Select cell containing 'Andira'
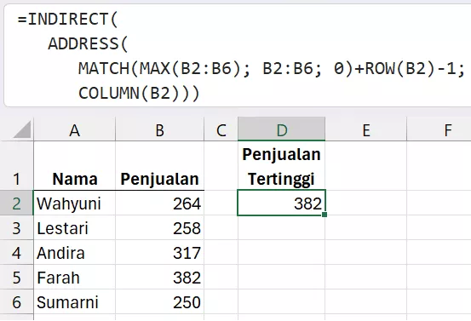Screen dimensions: 471x321 coord(74,252)
